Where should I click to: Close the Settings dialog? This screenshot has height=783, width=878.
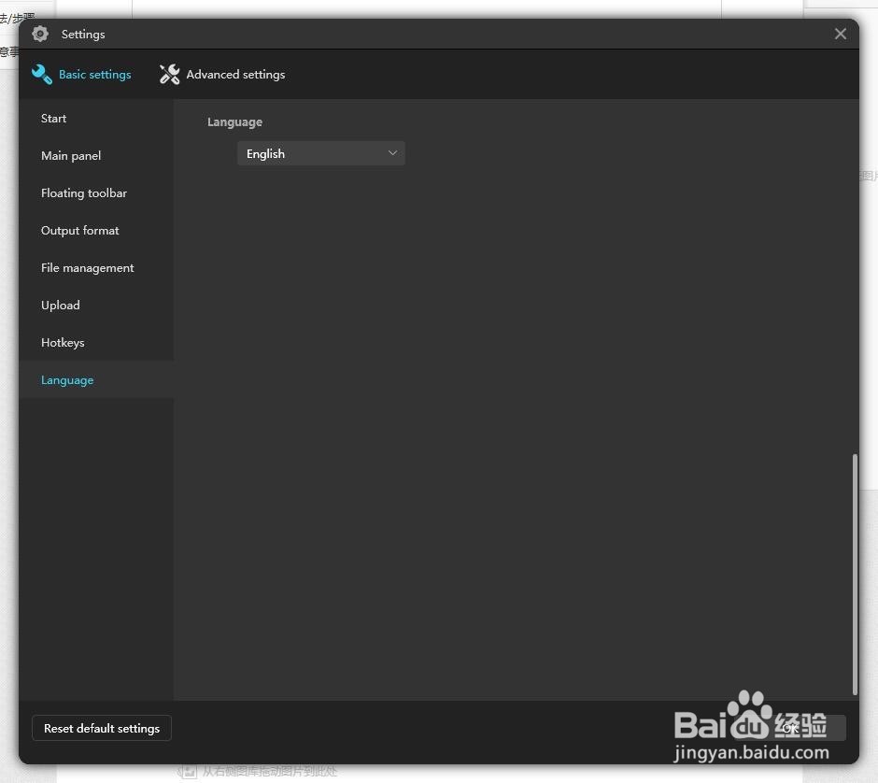click(840, 35)
